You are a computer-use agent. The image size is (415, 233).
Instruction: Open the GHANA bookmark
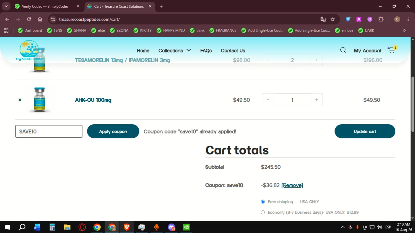pyautogui.click(x=77, y=30)
